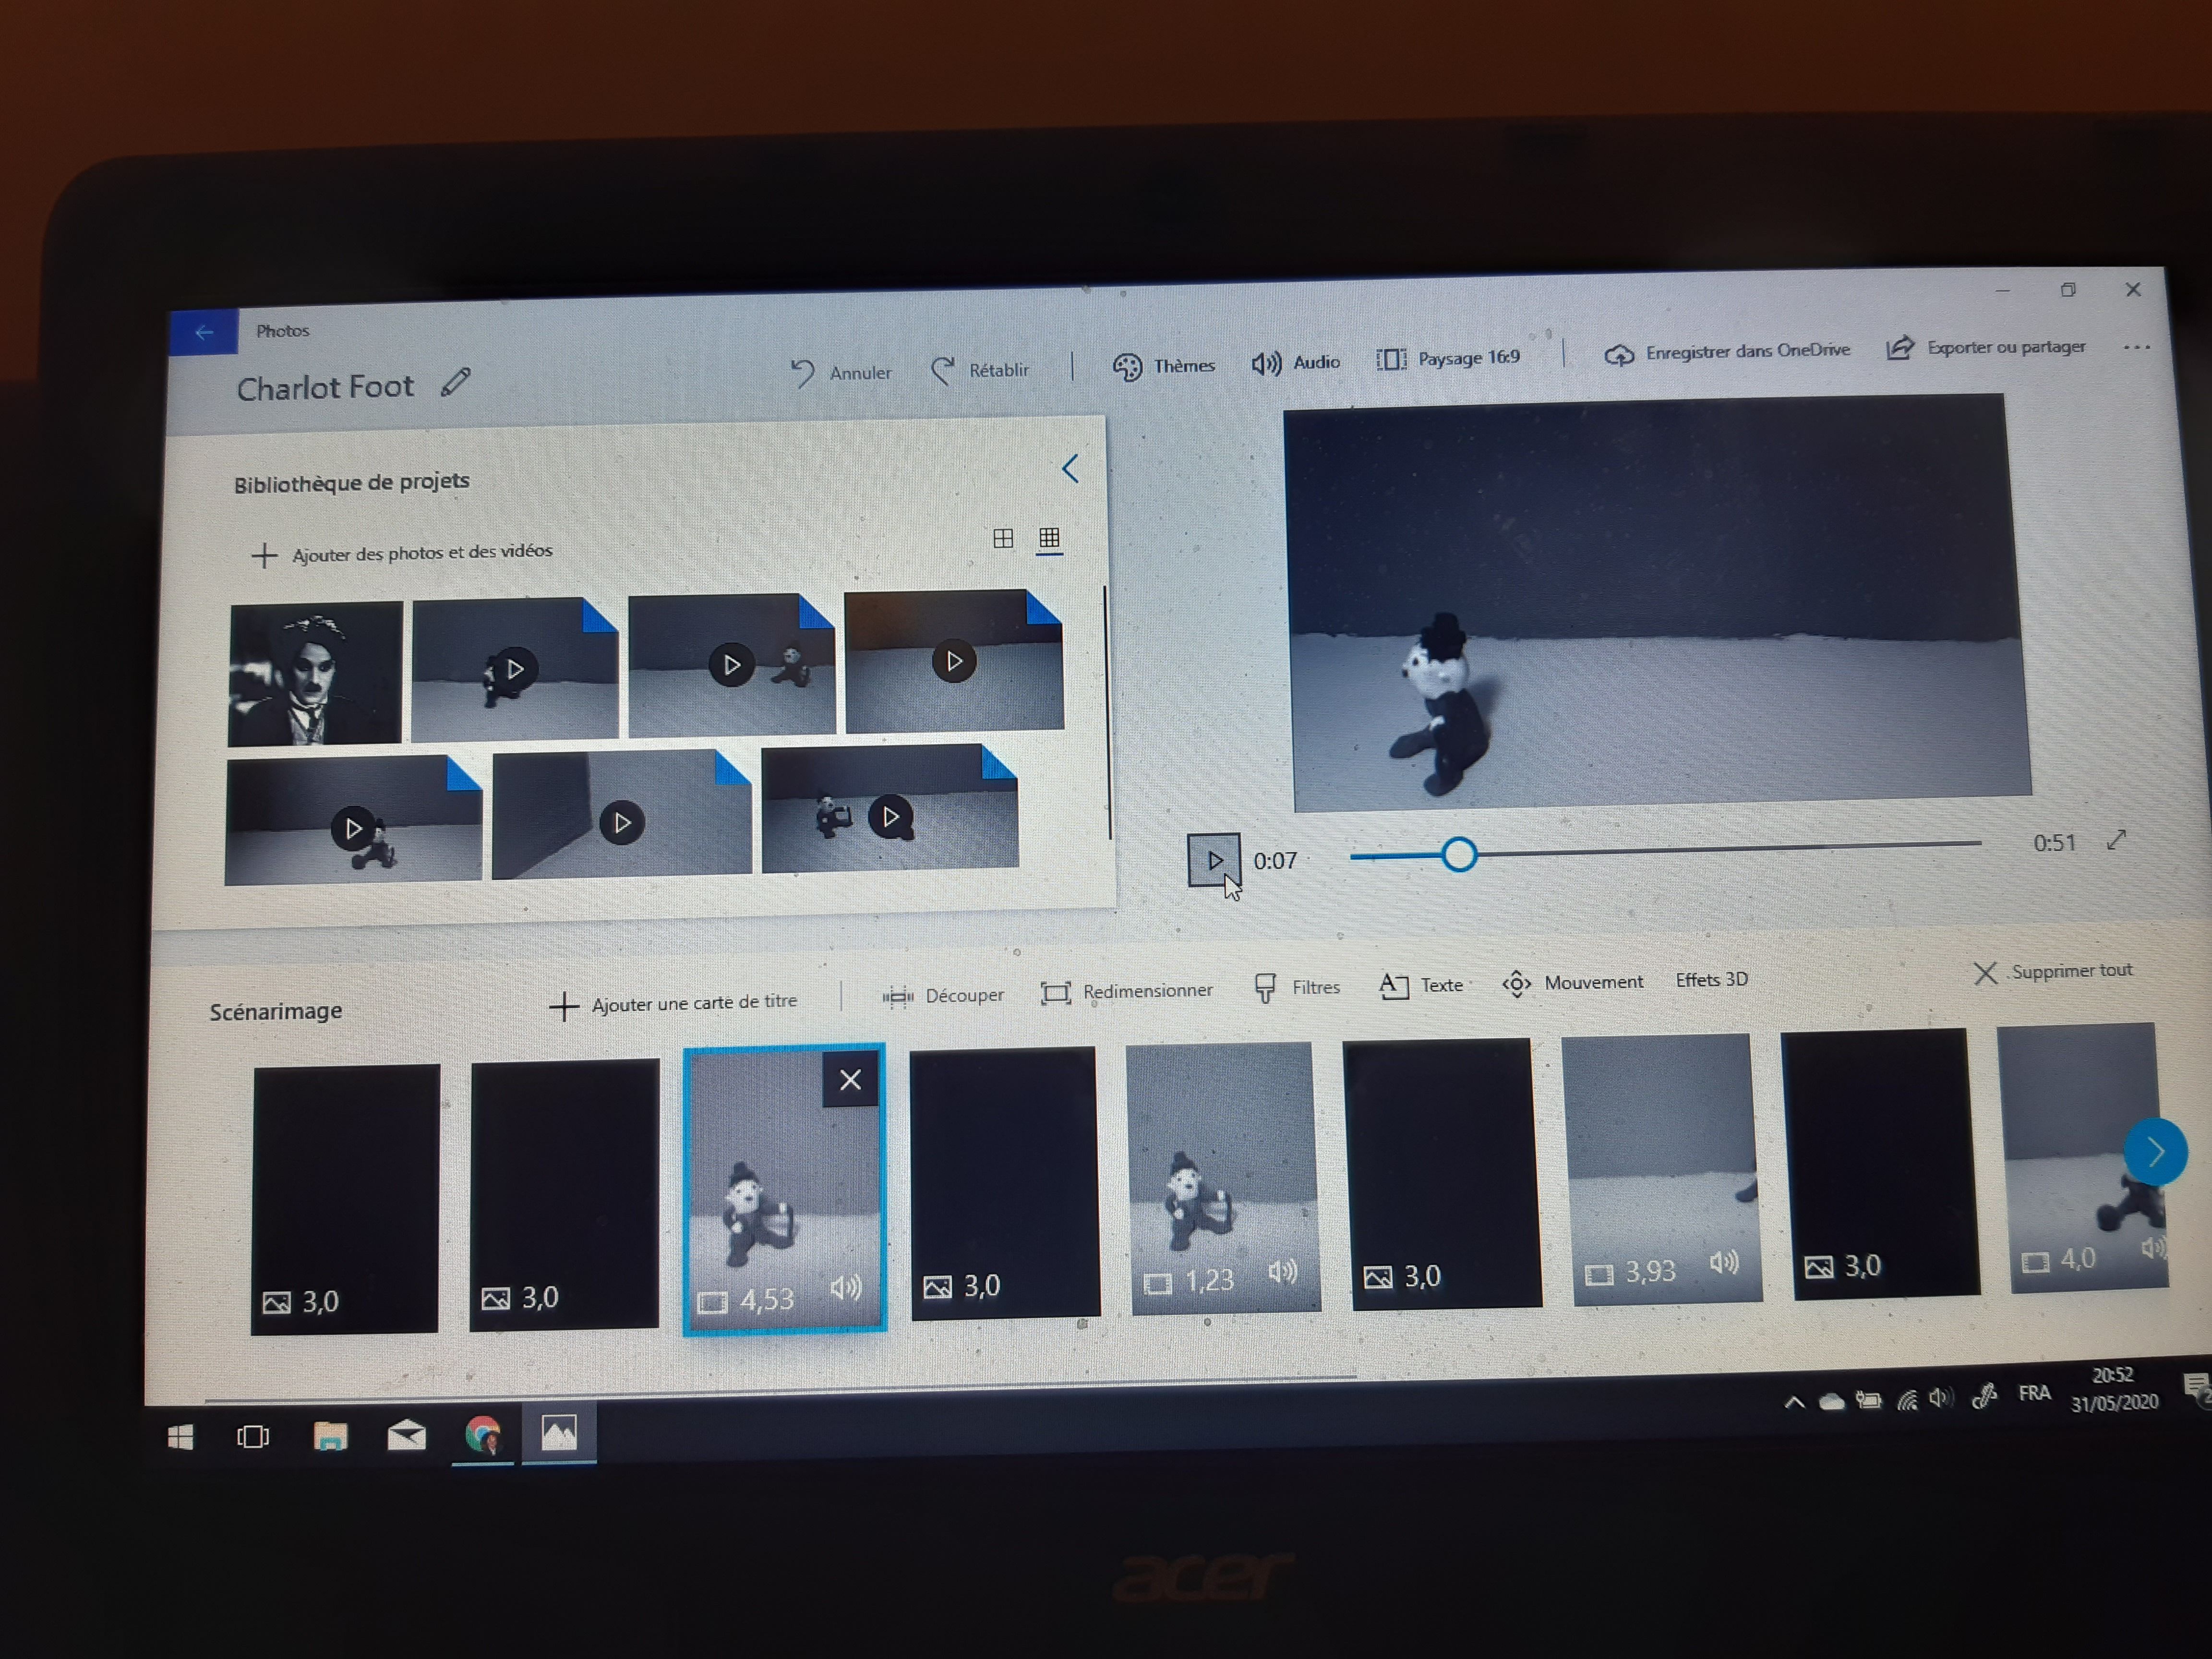Select last library video in bottom row
The height and width of the screenshot is (1659, 2212).
tap(890, 808)
